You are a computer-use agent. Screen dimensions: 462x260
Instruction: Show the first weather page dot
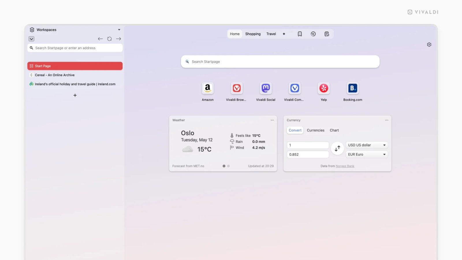tap(224, 166)
